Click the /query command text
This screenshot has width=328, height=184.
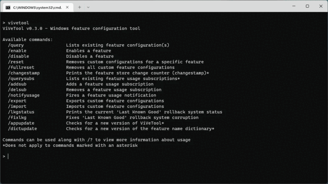[x=16, y=45]
